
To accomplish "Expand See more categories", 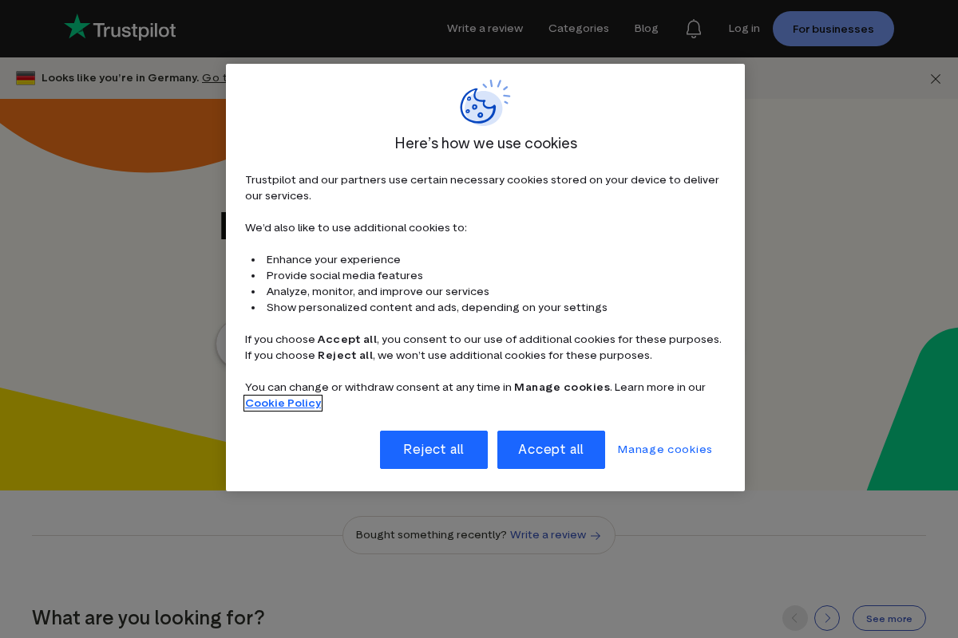I will click(x=889, y=618).
